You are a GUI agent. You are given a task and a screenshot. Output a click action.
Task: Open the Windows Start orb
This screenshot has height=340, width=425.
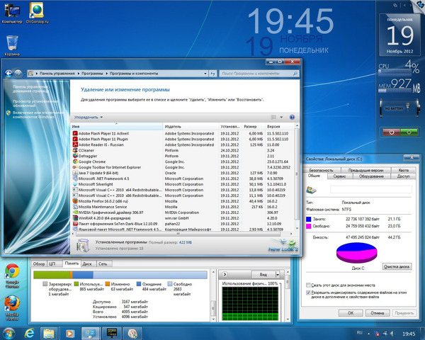pos(8,334)
